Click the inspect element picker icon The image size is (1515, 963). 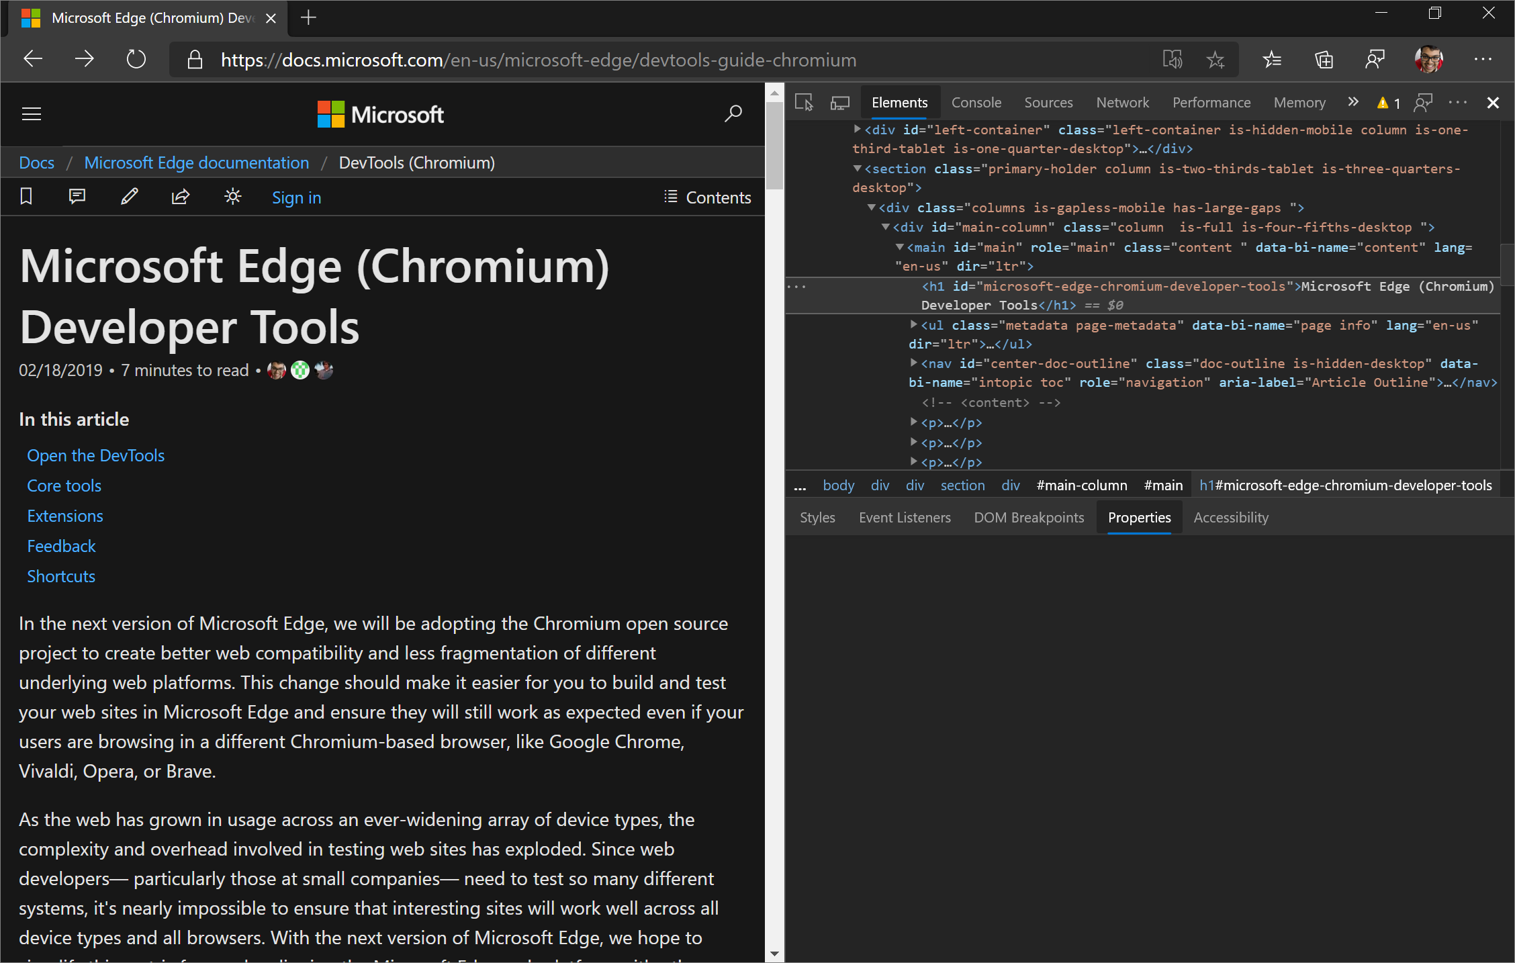pyautogui.click(x=804, y=103)
